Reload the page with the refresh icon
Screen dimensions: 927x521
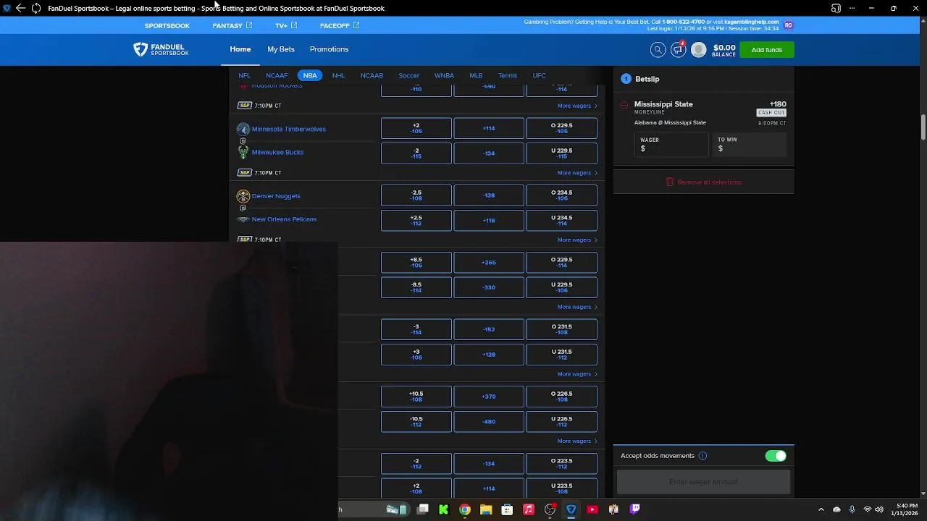coord(35,8)
